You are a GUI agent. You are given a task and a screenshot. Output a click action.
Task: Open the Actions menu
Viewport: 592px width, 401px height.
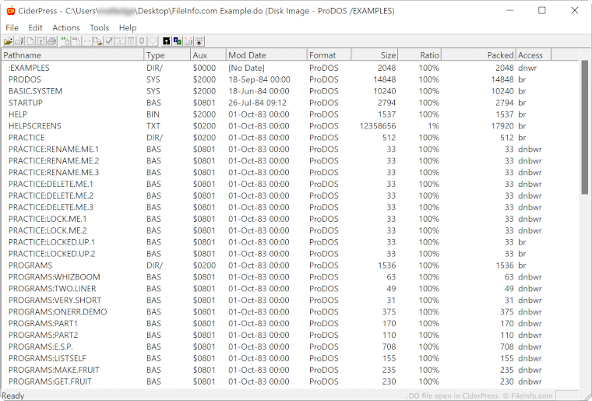pyautogui.click(x=66, y=27)
